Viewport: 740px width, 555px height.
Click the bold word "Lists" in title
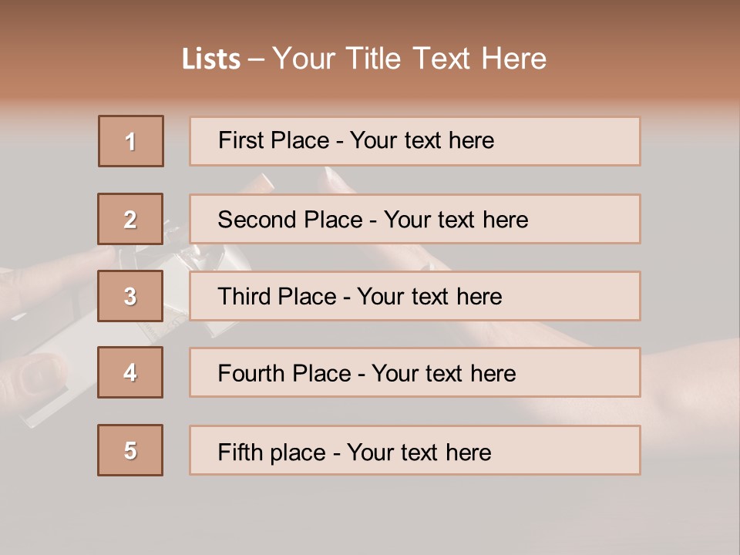(211, 59)
